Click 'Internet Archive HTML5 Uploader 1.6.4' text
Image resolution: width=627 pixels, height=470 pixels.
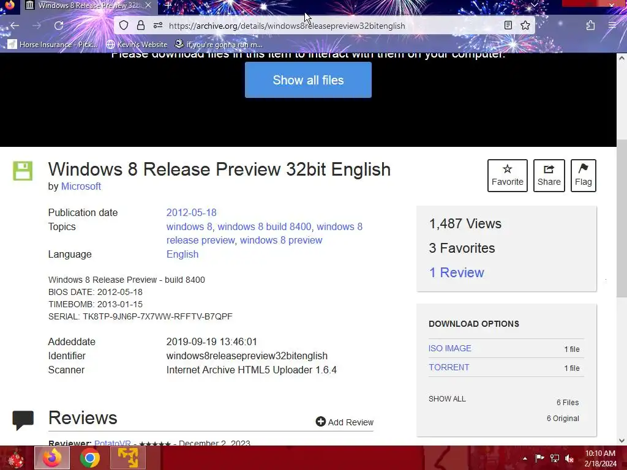[x=252, y=370]
